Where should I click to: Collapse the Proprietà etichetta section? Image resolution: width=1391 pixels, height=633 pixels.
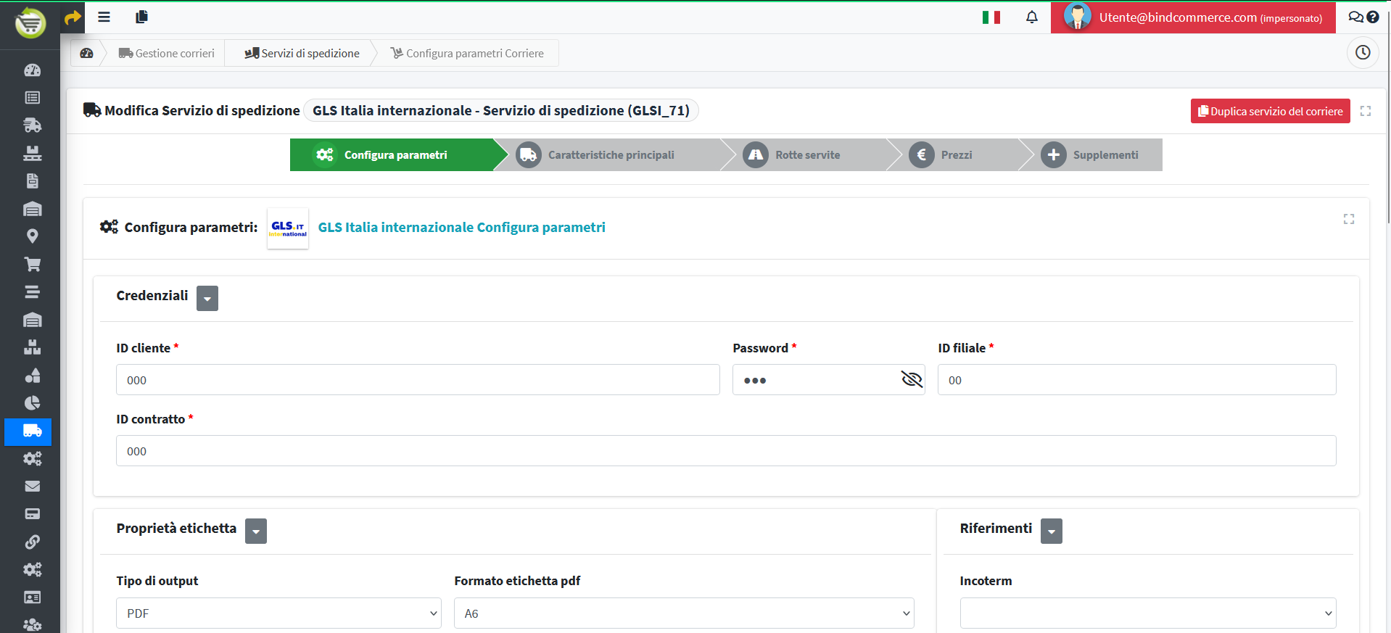[x=256, y=531]
